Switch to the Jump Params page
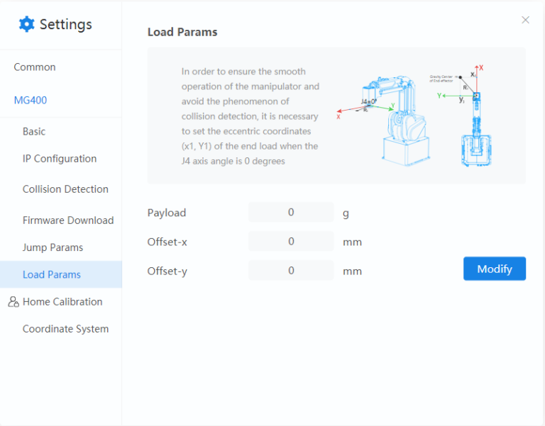 (x=53, y=247)
